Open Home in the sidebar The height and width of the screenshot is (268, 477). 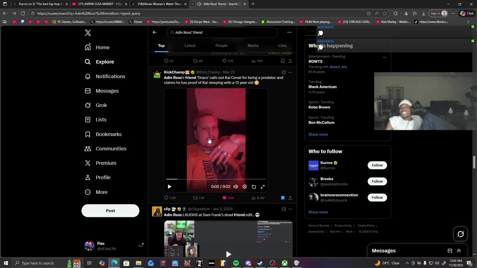tap(97, 47)
